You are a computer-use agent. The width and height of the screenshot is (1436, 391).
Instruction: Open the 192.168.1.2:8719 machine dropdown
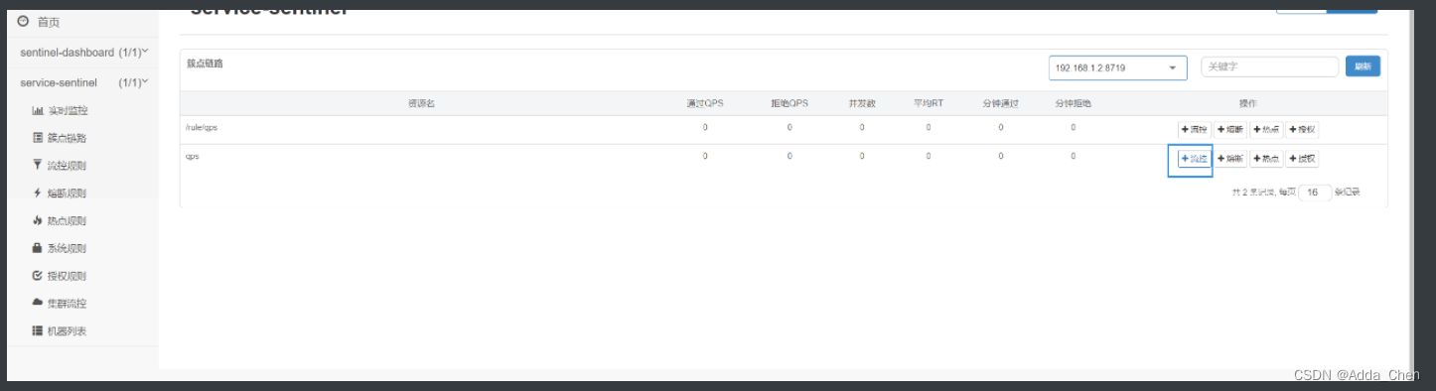click(x=1118, y=67)
